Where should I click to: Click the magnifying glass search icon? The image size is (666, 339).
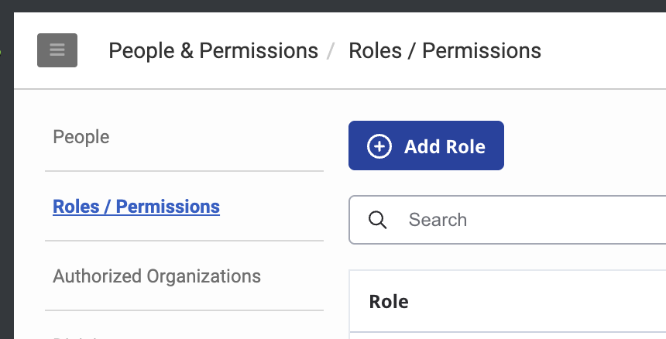tap(378, 220)
